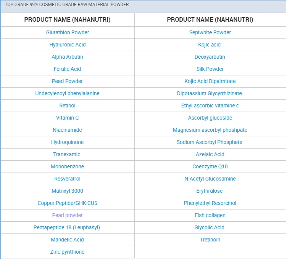Viewport: 287px width, 259px height.
Task: Go to the Niacinamide product
Action: [x=68, y=130]
